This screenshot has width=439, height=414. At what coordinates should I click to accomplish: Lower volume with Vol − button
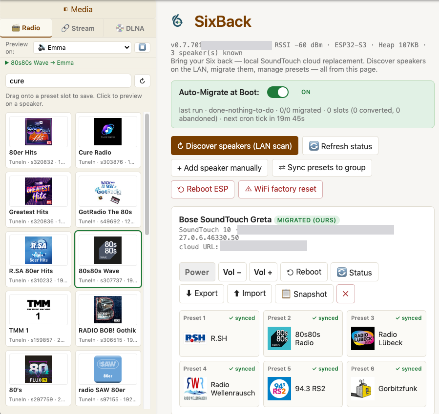[232, 272]
